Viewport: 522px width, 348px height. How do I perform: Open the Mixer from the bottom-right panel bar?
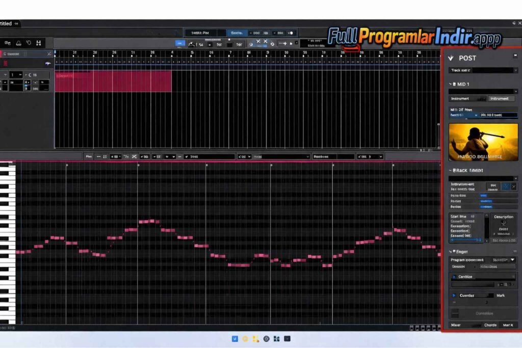coord(456,325)
